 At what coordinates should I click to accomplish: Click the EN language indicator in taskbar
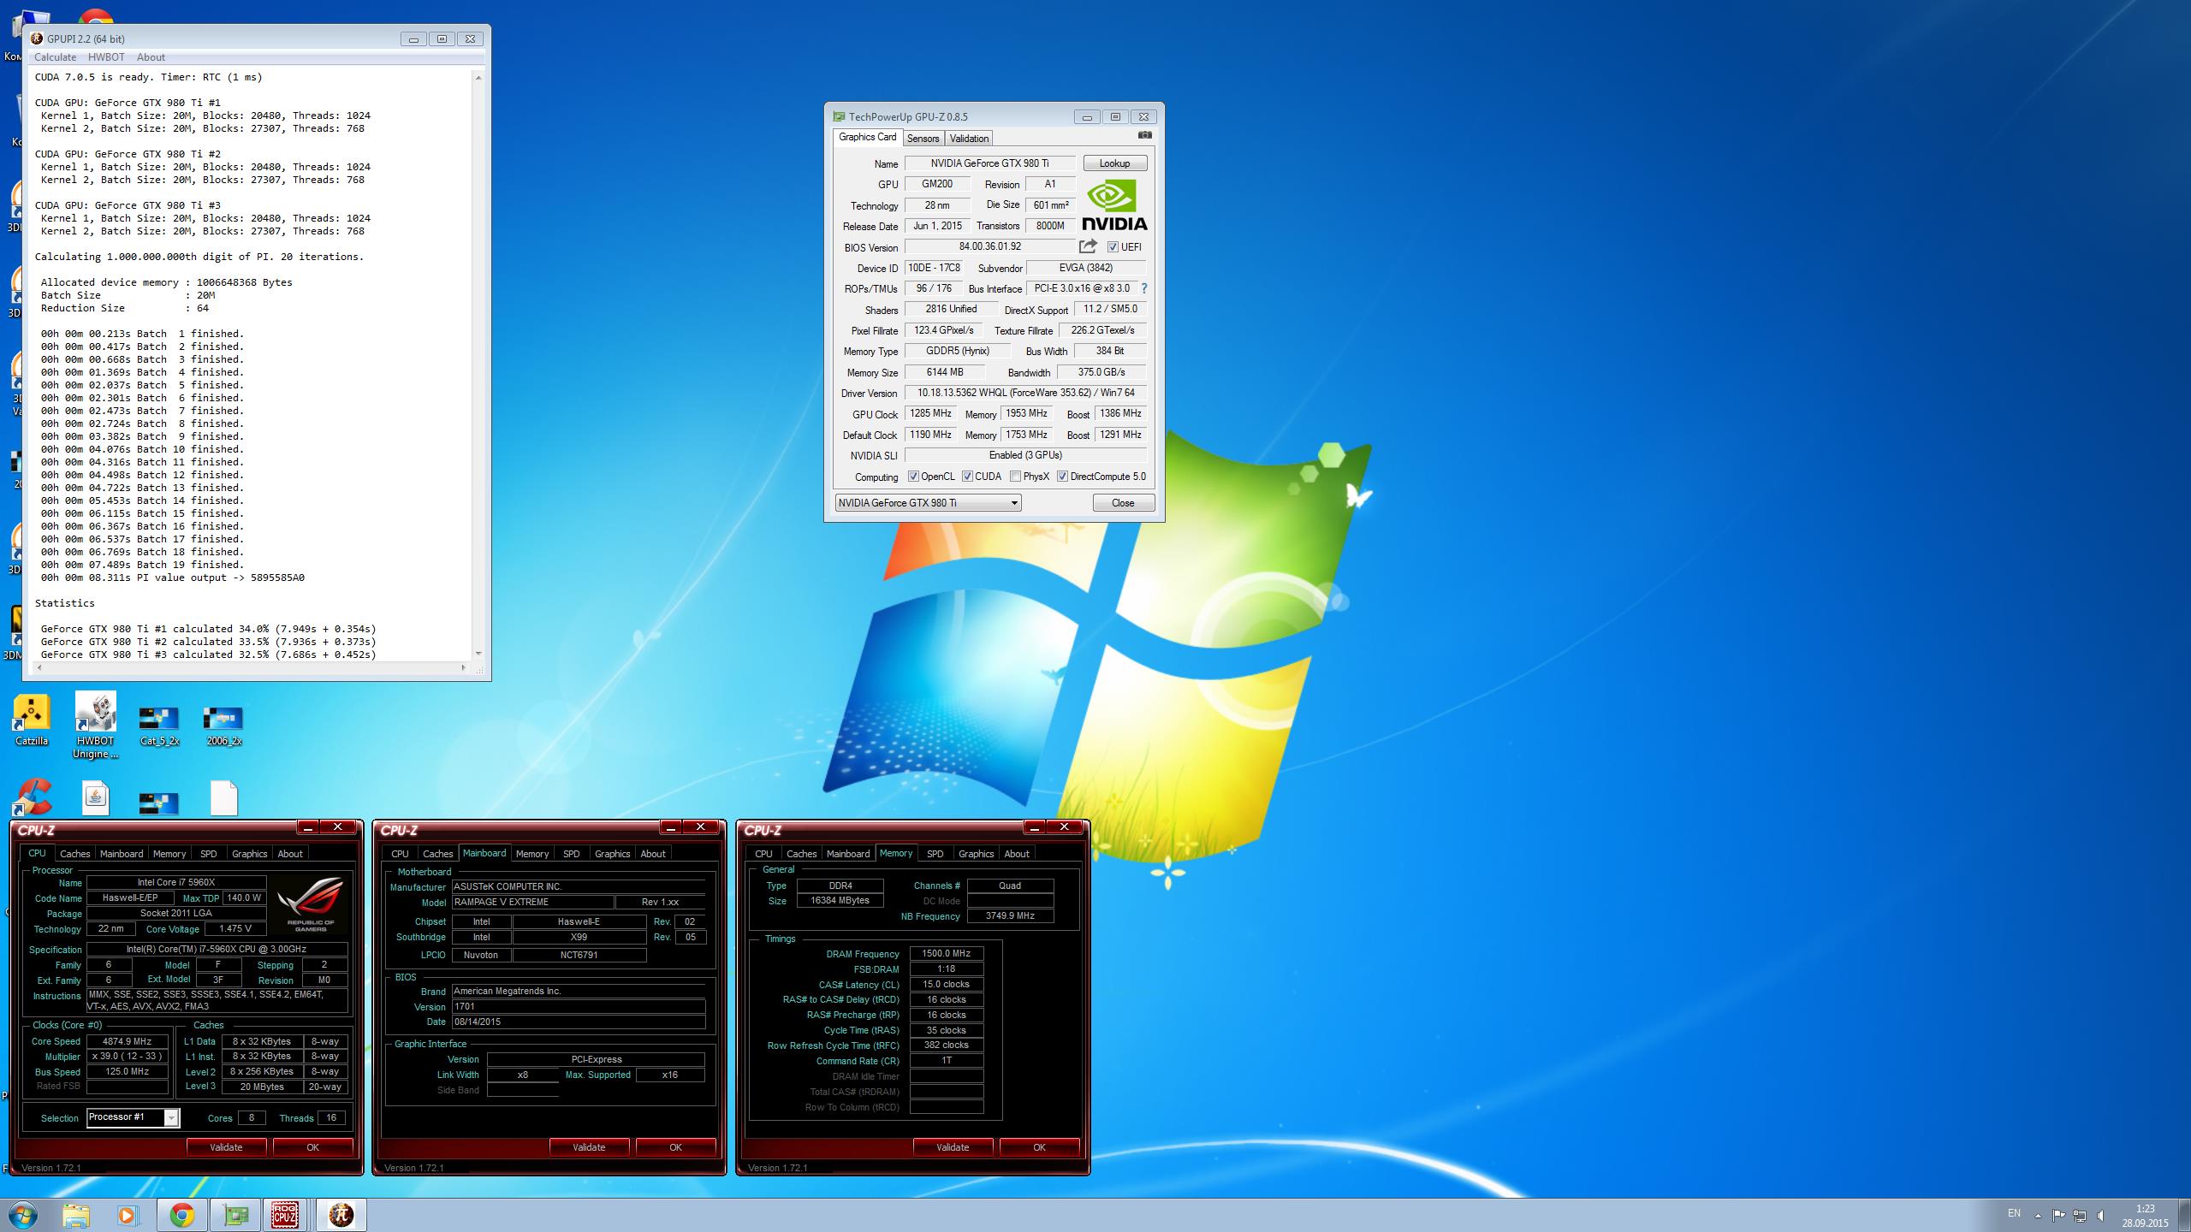click(x=2014, y=1213)
